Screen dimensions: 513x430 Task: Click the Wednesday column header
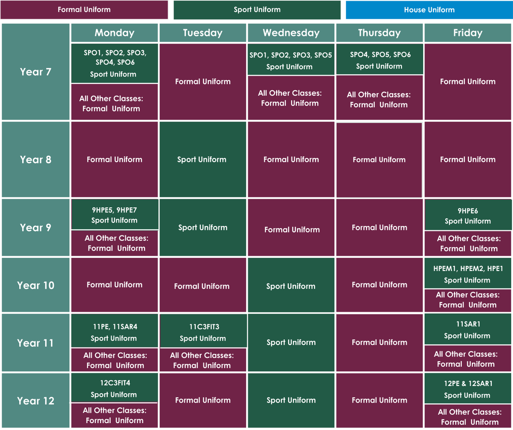point(291,33)
